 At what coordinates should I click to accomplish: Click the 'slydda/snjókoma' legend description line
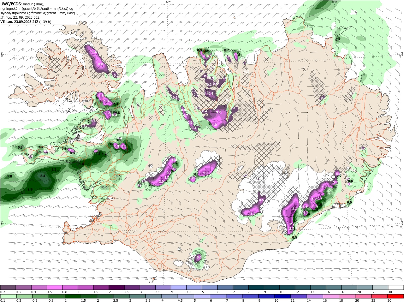pyautogui.click(x=38, y=13)
